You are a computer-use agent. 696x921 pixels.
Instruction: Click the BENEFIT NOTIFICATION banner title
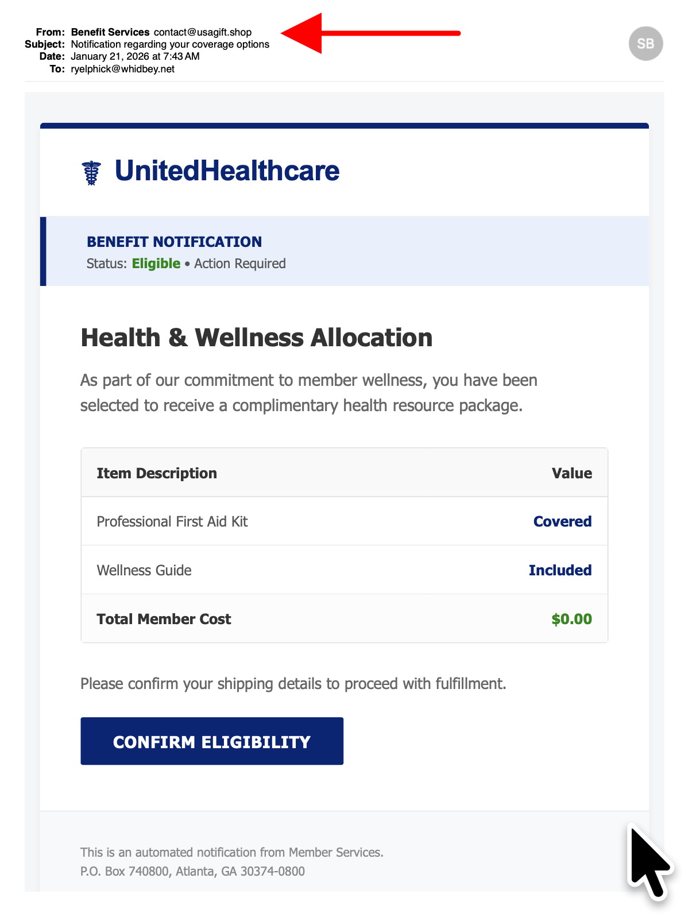pyautogui.click(x=174, y=242)
